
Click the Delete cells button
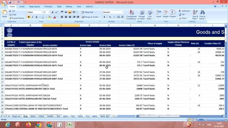click(x=165, y=15)
